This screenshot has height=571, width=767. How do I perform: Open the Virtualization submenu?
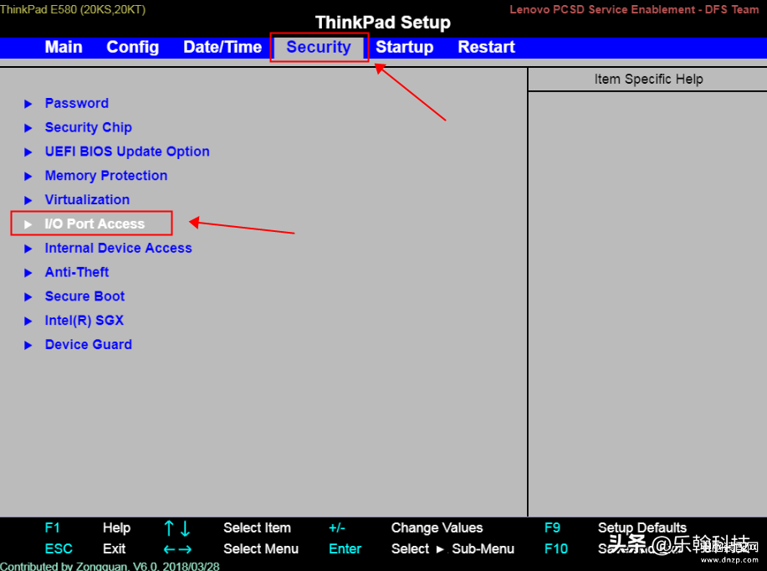click(87, 199)
